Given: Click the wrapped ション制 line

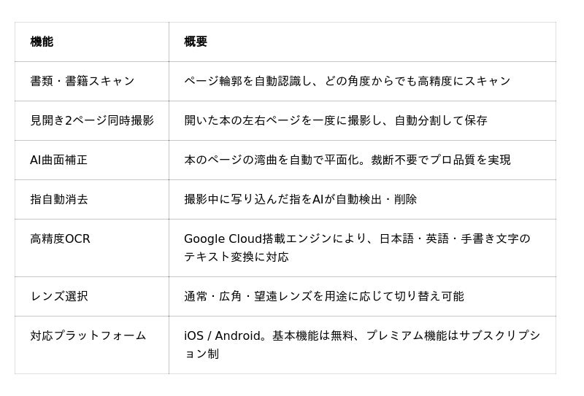Looking at the screenshot, I should [201, 354].
